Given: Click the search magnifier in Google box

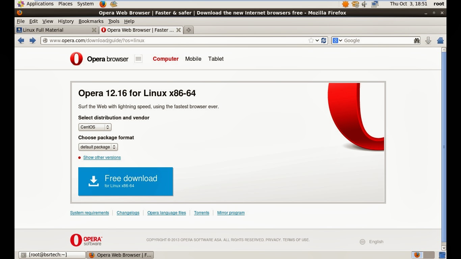Looking at the screenshot, I should tap(417, 40).
